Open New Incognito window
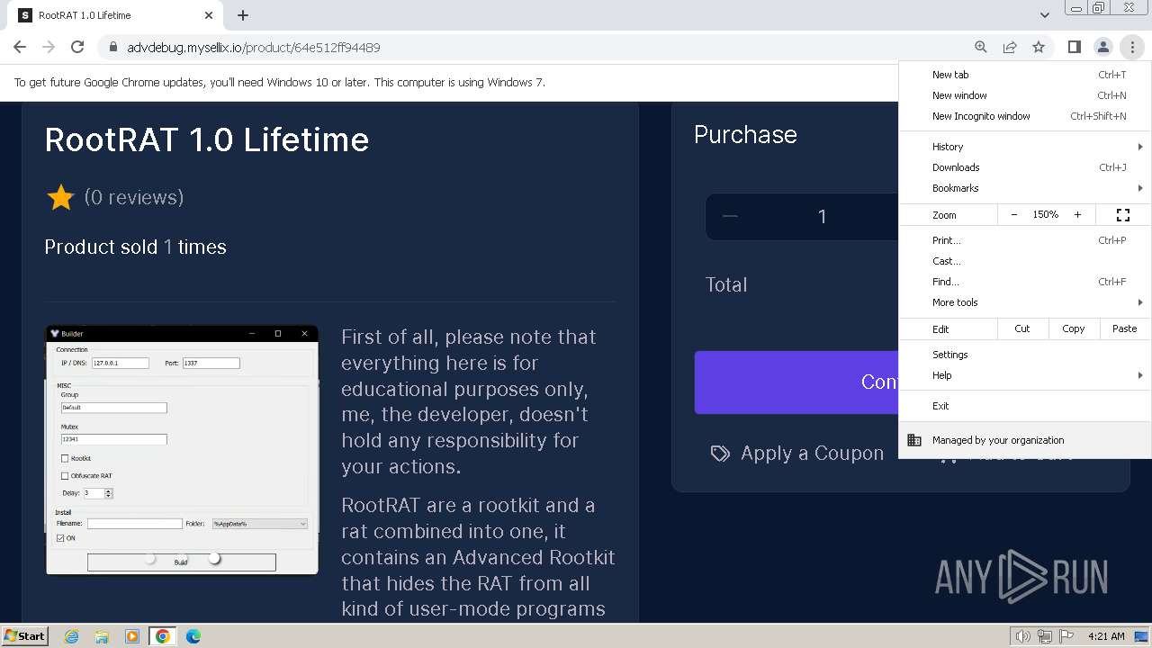This screenshot has width=1152, height=648. (1024, 116)
